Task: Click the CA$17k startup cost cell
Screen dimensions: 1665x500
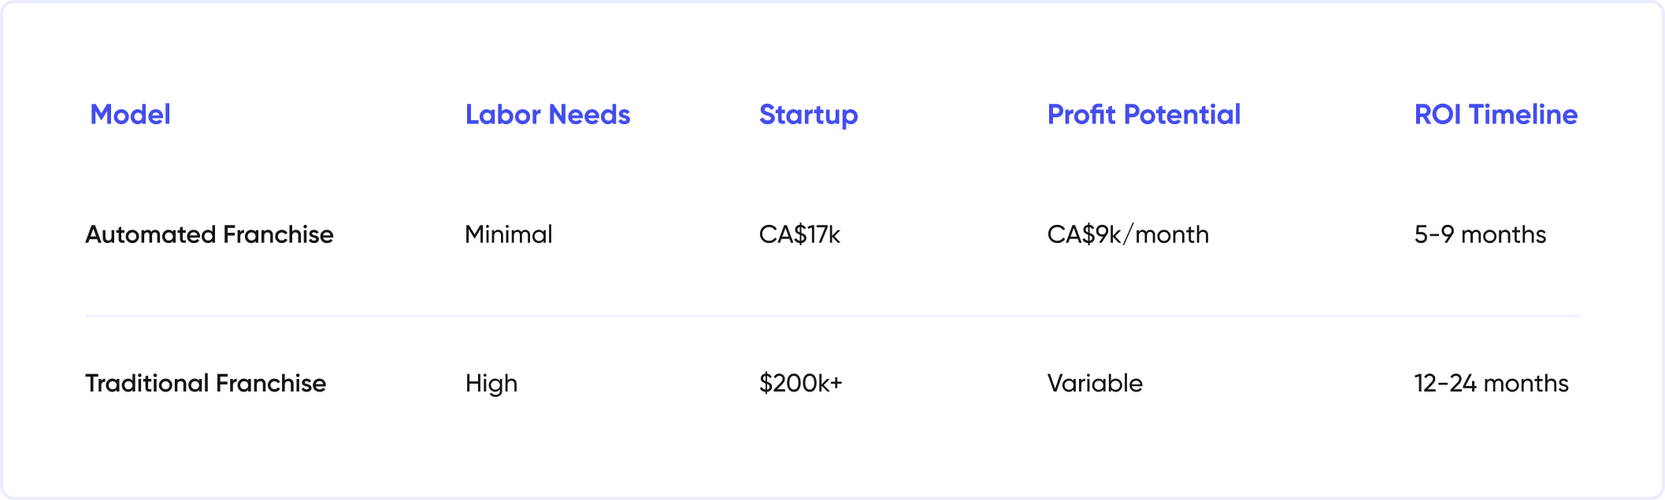Action: (799, 234)
